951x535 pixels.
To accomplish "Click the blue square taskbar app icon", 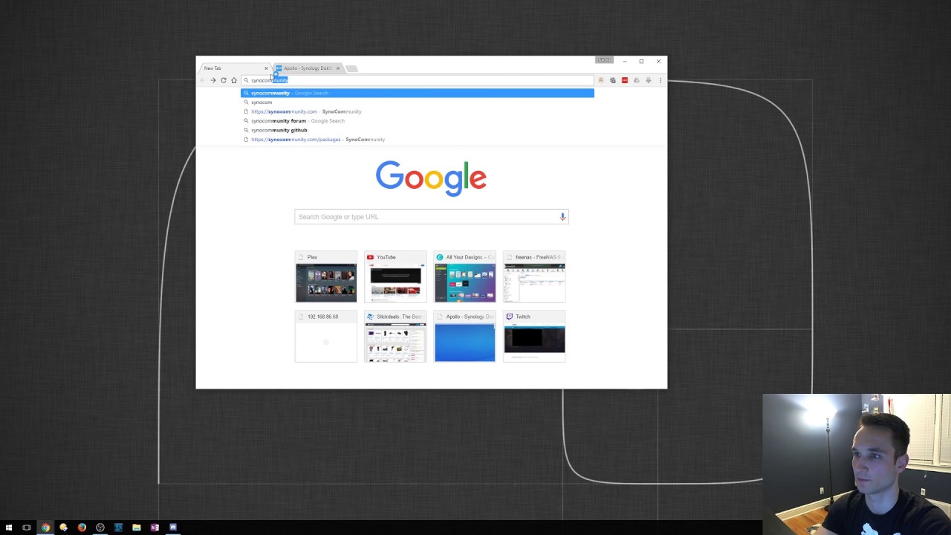I will pos(118,528).
